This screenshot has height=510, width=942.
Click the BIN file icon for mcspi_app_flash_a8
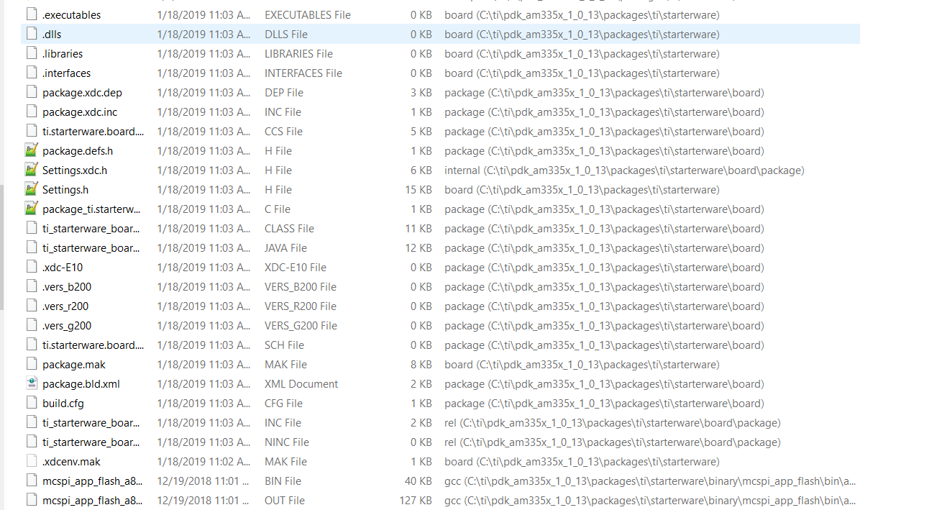pos(30,481)
